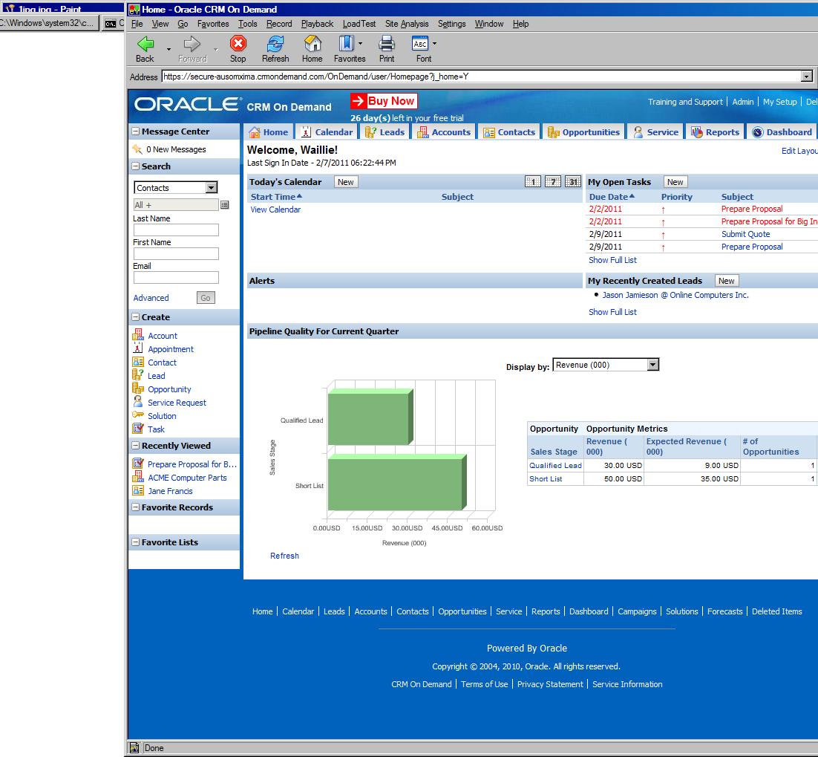818x757 pixels.
Task: Click the Solution key icon in Create section
Action: click(138, 415)
